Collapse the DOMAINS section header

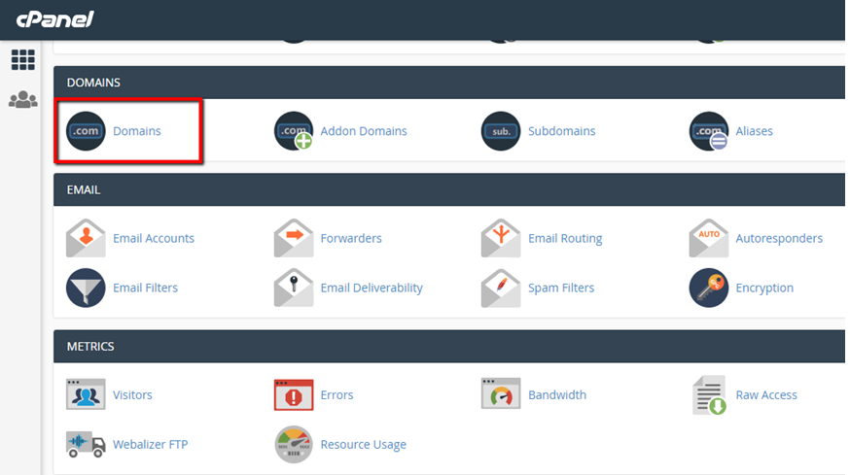click(x=449, y=83)
